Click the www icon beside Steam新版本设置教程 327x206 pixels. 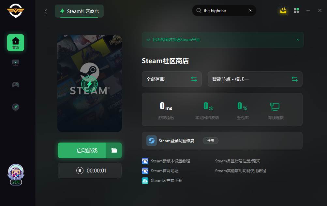tap(145, 161)
